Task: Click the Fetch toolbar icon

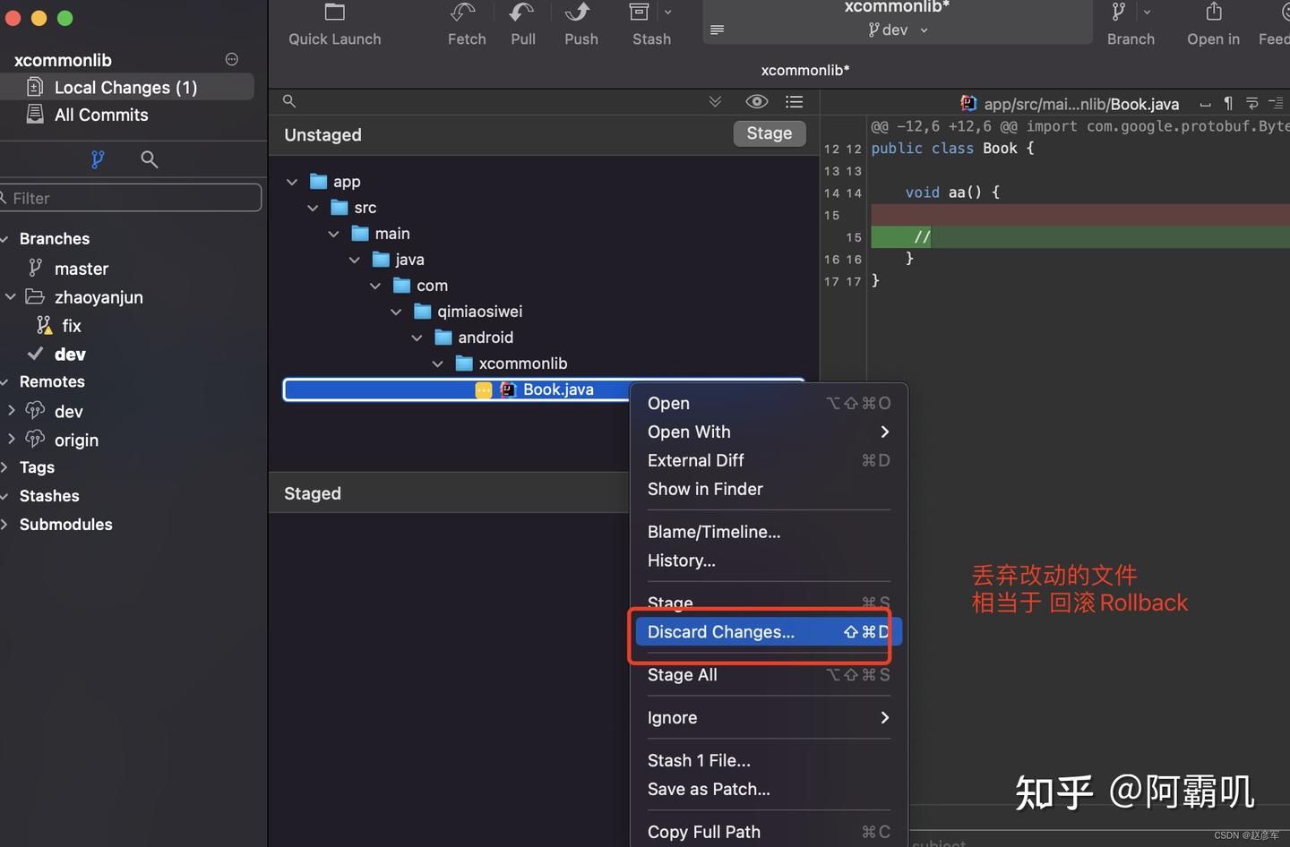Action: click(x=462, y=13)
